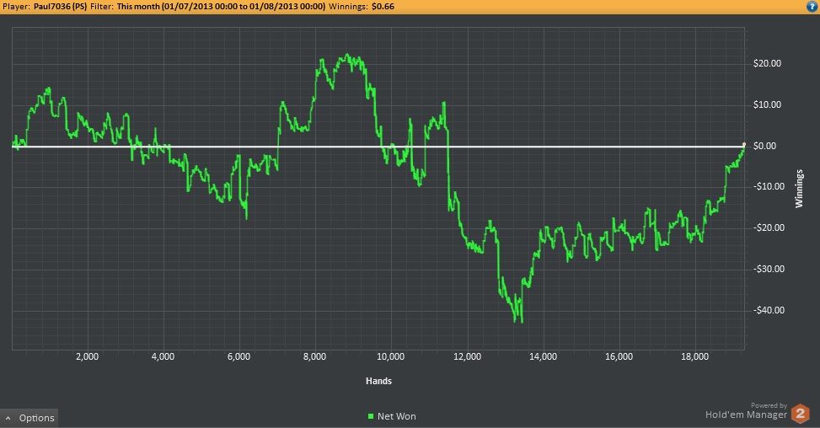Viewport: 820px width, 428px height.
Task: Click the $10.00 y-axis label
Action: click(x=767, y=104)
